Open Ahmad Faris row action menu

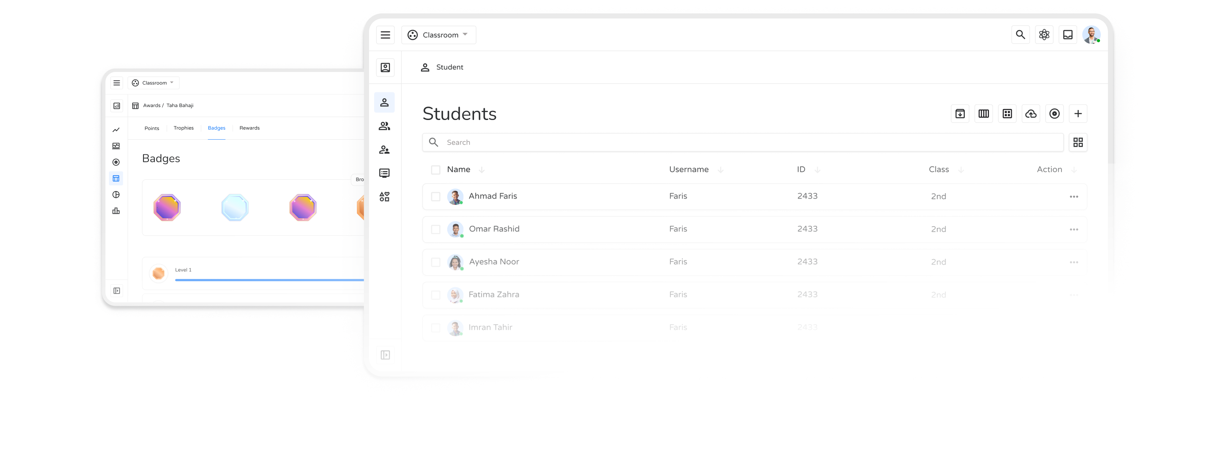coord(1074,197)
